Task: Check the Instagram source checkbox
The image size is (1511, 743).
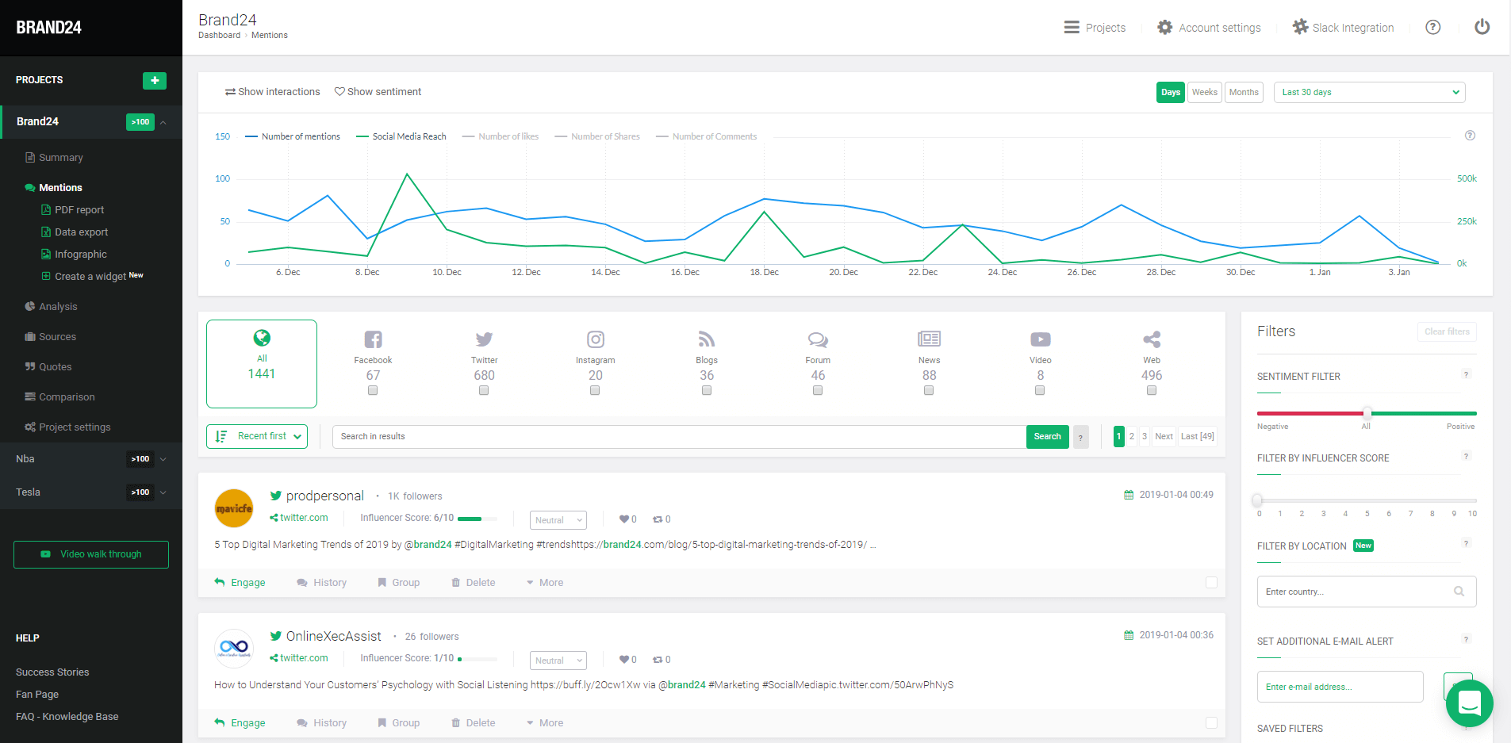Action: click(x=595, y=390)
